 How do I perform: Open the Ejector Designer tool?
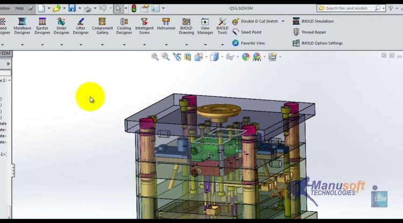tap(42, 26)
